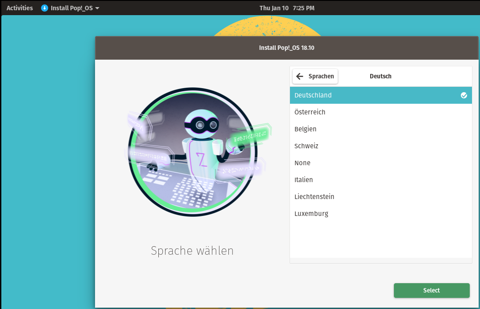Click the checkmark icon on Deutschland row

[x=464, y=95]
